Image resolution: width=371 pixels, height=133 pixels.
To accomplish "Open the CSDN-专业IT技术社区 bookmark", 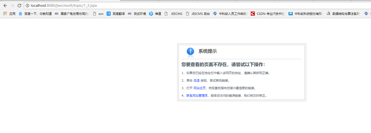I will point(268,14).
